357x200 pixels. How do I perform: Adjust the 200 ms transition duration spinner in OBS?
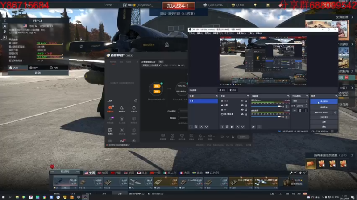click(x=302, y=106)
